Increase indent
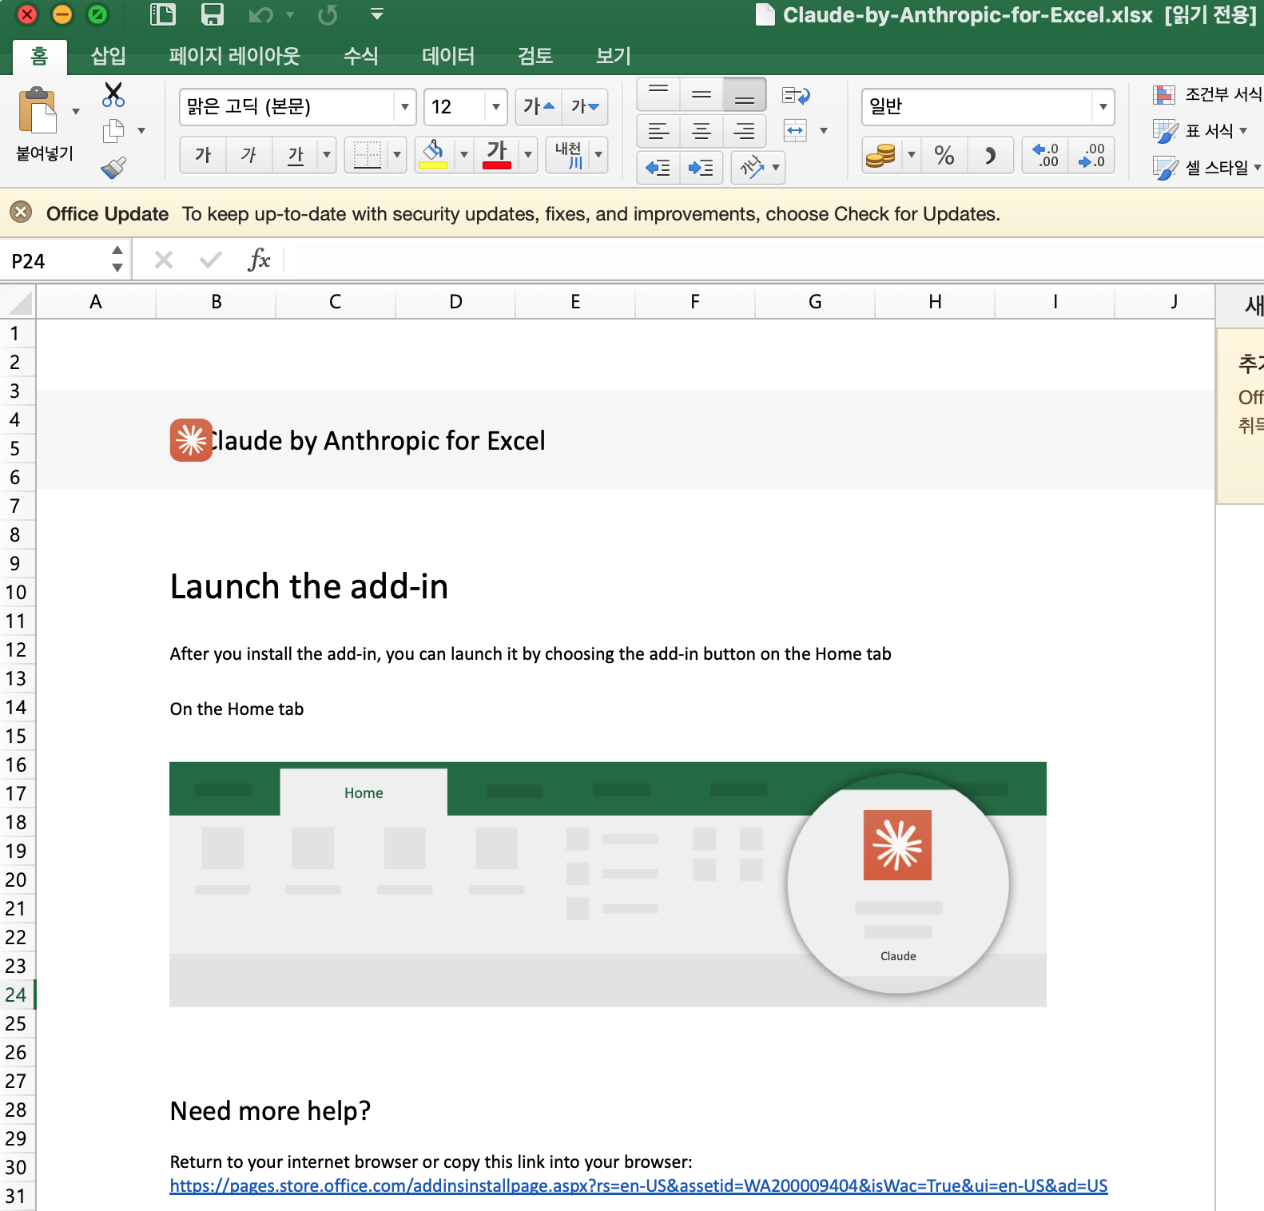 click(702, 167)
